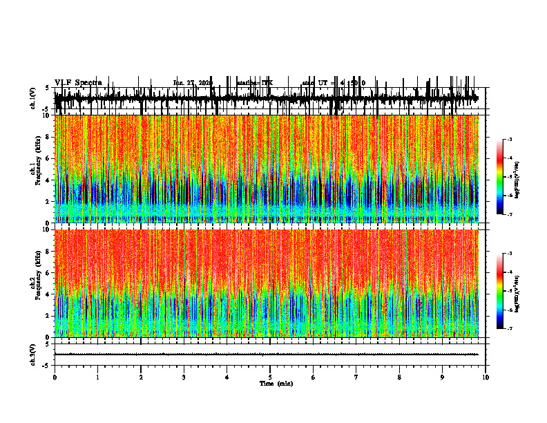Click the "-3" tick on ch.1 color bar
This screenshot has height=423, width=547.
(x=509, y=139)
